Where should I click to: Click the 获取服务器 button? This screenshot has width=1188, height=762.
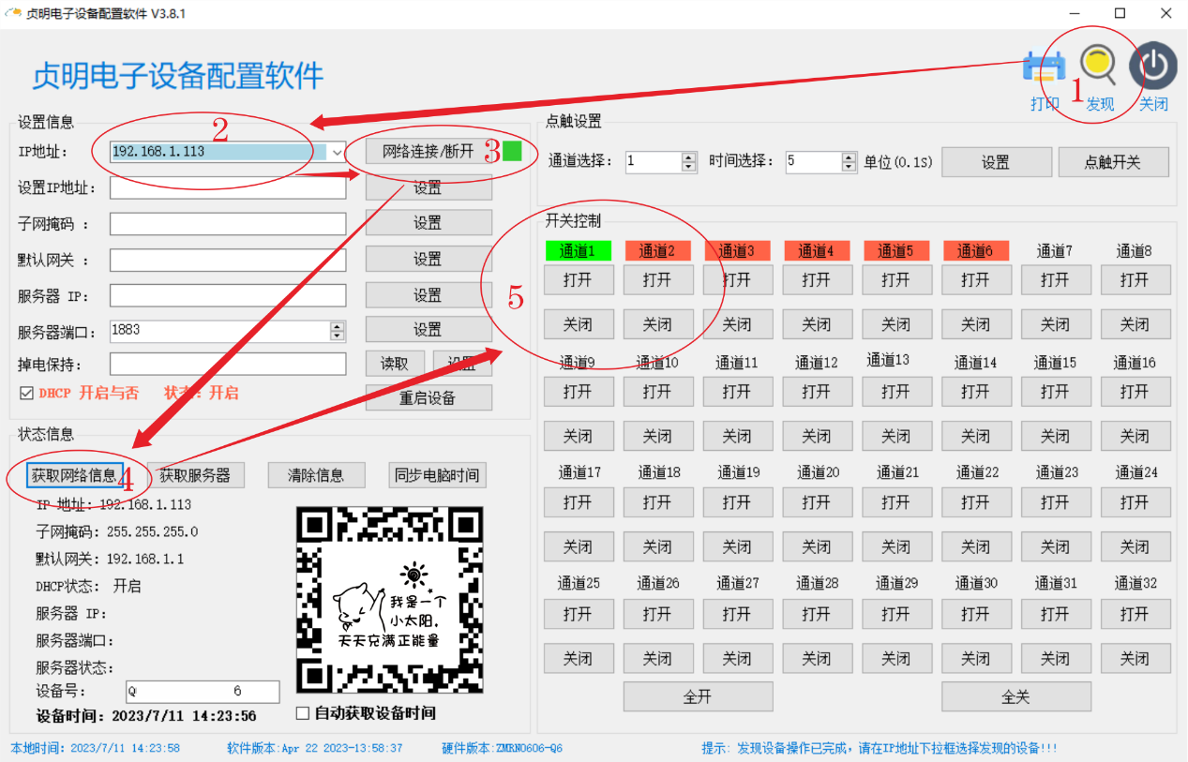[x=195, y=475]
